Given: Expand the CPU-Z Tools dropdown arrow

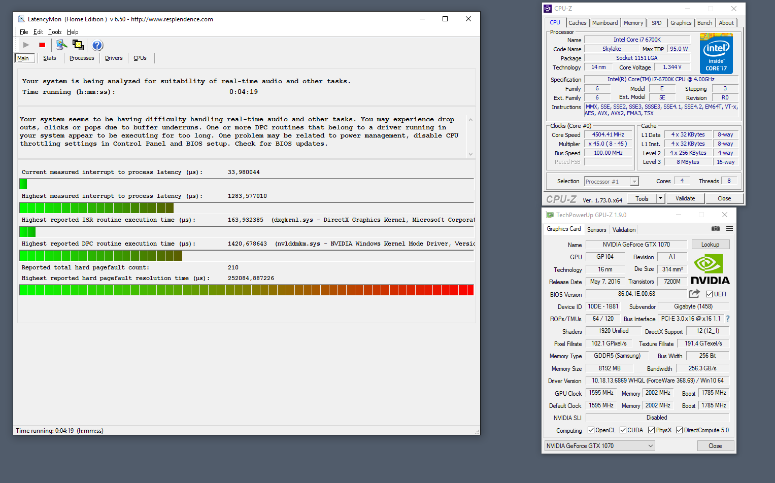Looking at the screenshot, I should (660, 198).
